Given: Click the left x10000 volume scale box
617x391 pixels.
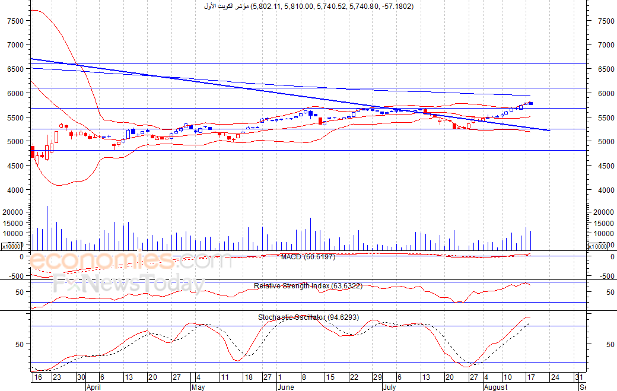Looking at the screenshot, I should (11, 247).
